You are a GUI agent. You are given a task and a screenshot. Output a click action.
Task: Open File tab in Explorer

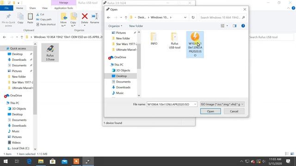pos(6,8)
